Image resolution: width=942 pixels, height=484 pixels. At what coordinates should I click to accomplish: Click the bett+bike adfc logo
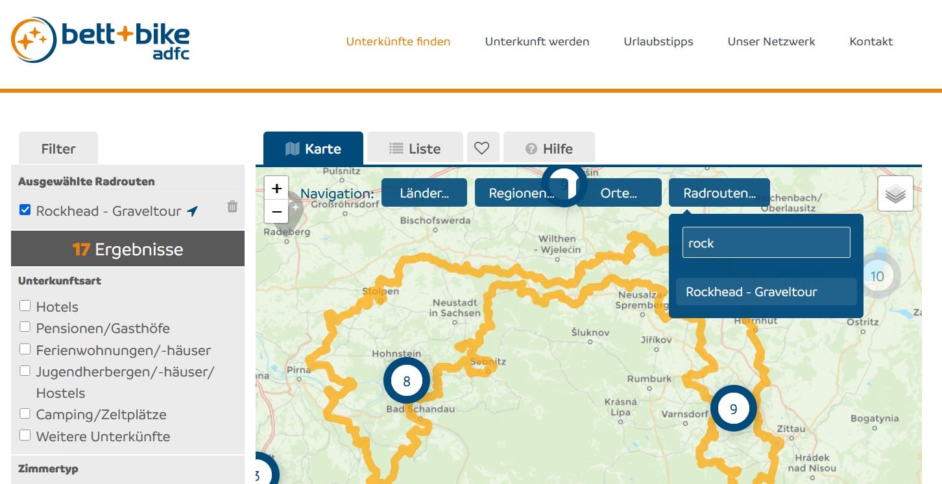point(101,40)
